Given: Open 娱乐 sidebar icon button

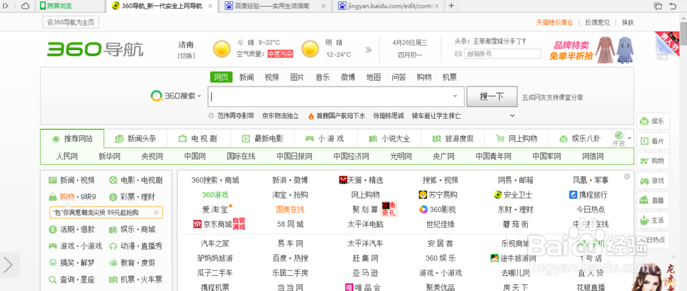Looking at the screenshot, I should 653,121.
